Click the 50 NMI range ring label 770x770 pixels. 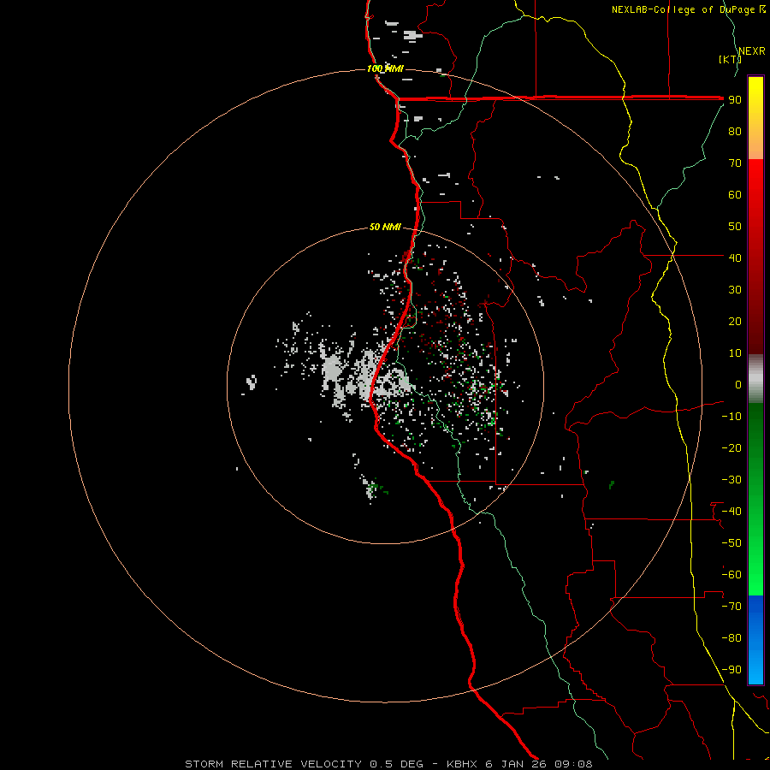(385, 227)
